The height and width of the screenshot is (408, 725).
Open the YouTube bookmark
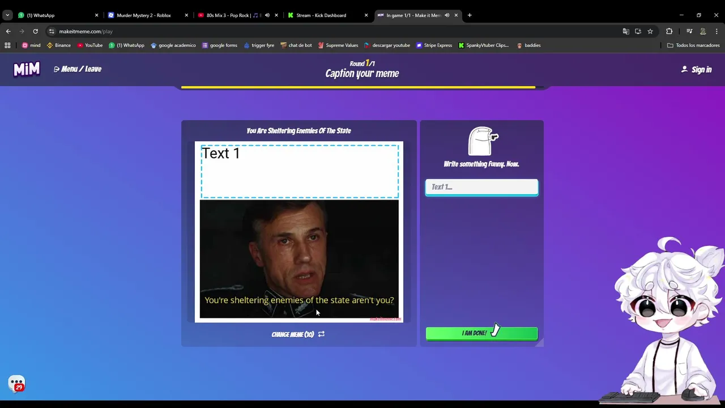pyautogui.click(x=90, y=45)
